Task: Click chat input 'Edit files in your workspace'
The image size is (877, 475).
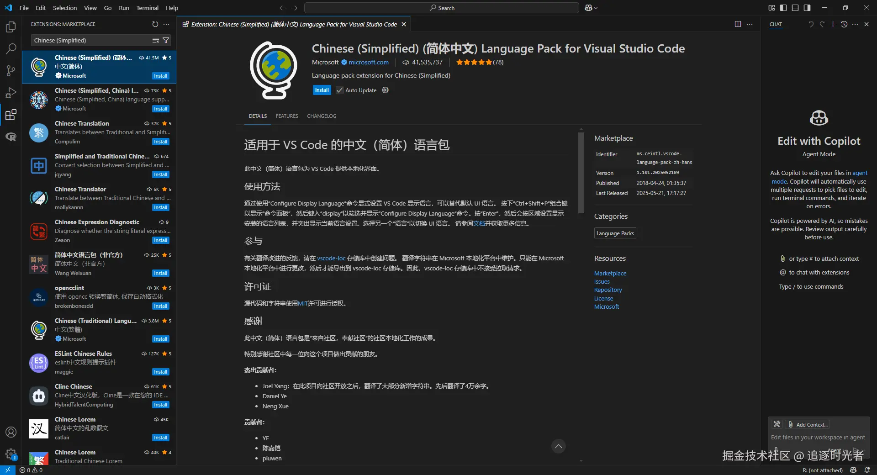Action: tap(818, 437)
